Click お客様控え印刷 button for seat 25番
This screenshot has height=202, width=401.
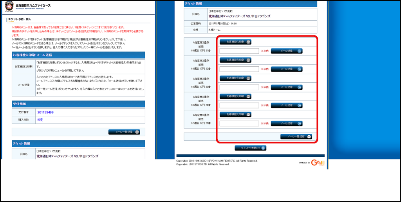pyautogui.click(x=235, y=114)
